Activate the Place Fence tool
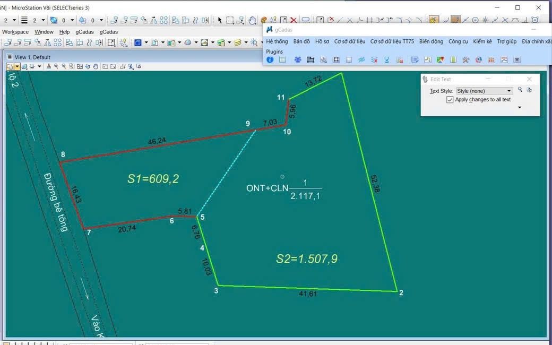 pos(230,20)
